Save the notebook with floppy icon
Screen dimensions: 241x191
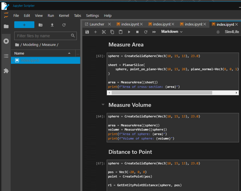point(87,32)
